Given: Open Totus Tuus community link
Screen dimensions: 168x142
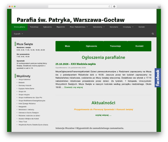Looking at the screenshot, I should point(23,122).
